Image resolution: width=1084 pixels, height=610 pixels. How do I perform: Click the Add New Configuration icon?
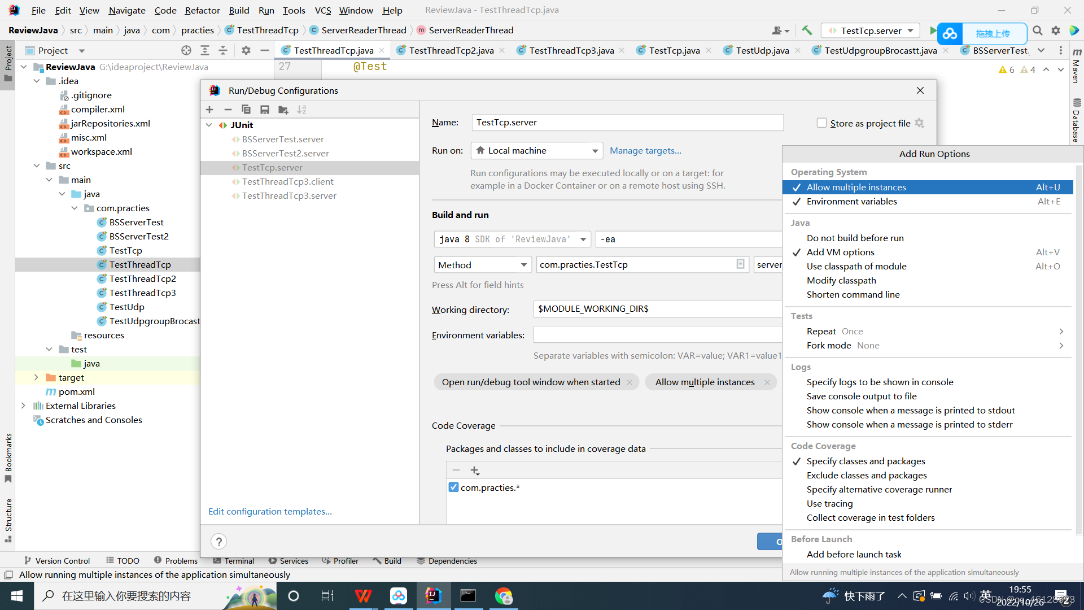(x=210, y=109)
